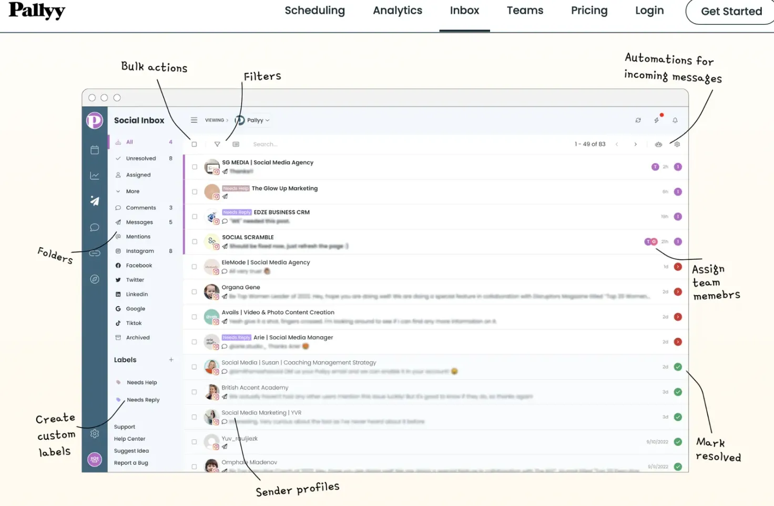
Task: Go to next page of messages
Action: [x=636, y=144]
